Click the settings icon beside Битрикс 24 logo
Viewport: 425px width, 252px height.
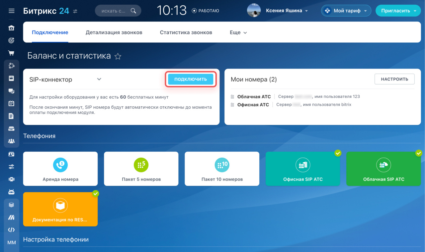(x=75, y=11)
